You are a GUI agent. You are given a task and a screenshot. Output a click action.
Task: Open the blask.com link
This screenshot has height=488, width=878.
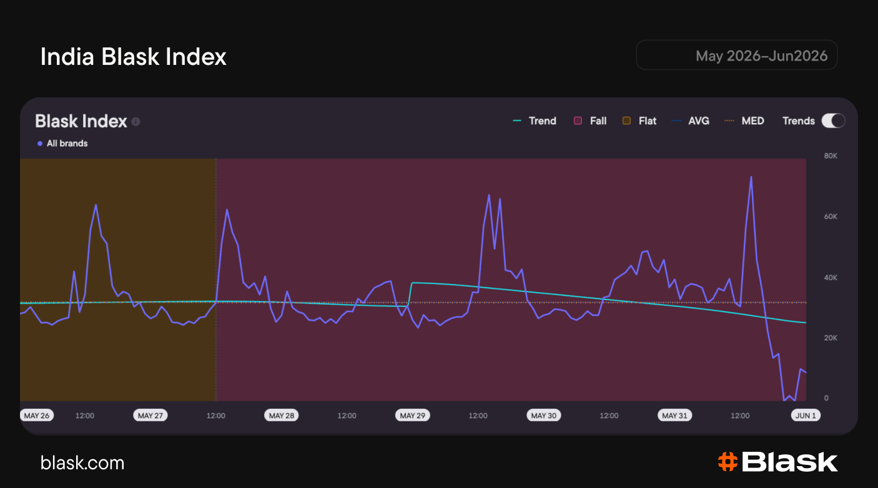point(82,463)
